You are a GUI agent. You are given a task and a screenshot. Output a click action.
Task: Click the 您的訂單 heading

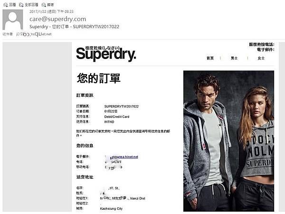point(98,78)
